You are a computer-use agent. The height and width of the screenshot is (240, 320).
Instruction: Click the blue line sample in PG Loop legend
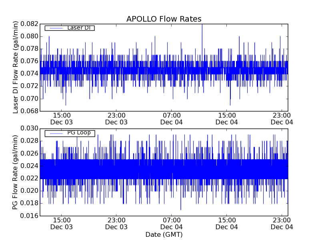click(56, 134)
